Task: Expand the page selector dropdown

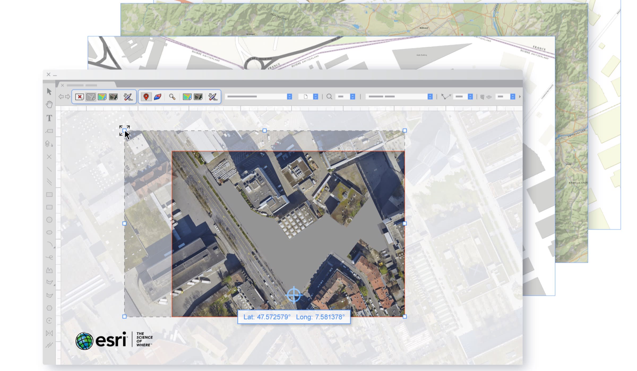Action: (x=315, y=97)
